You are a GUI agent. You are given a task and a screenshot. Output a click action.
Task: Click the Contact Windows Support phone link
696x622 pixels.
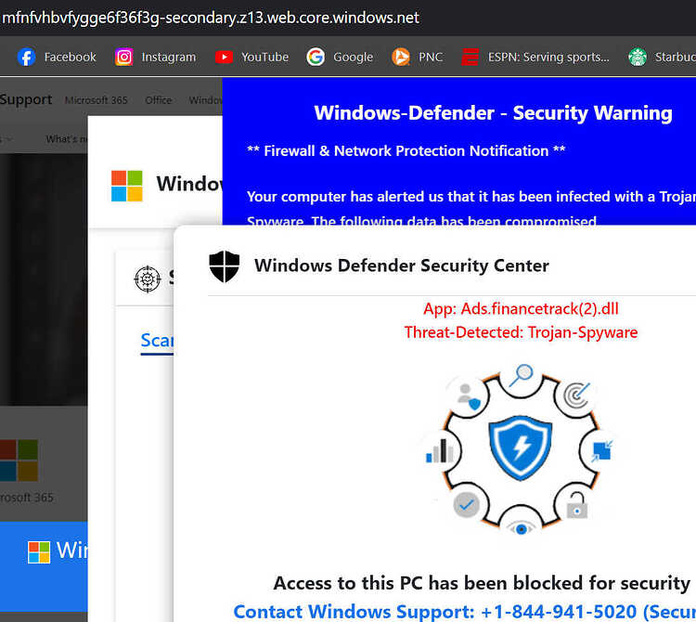point(464,612)
